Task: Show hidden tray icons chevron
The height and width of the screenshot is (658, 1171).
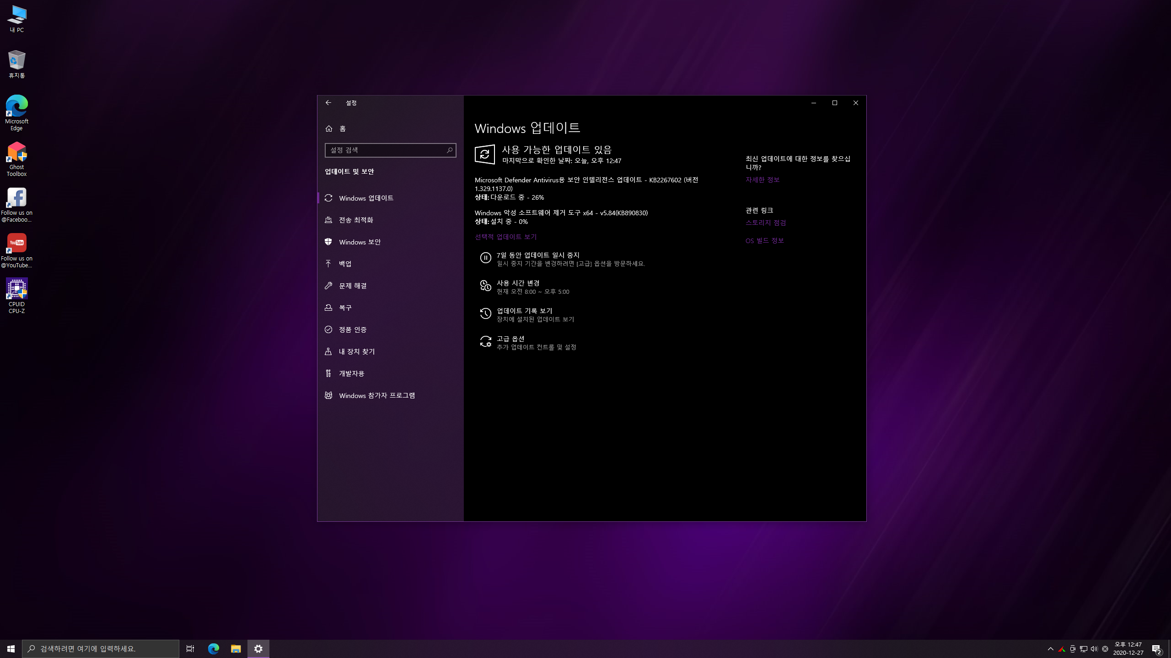Action: pyautogui.click(x=1050, y=649)
